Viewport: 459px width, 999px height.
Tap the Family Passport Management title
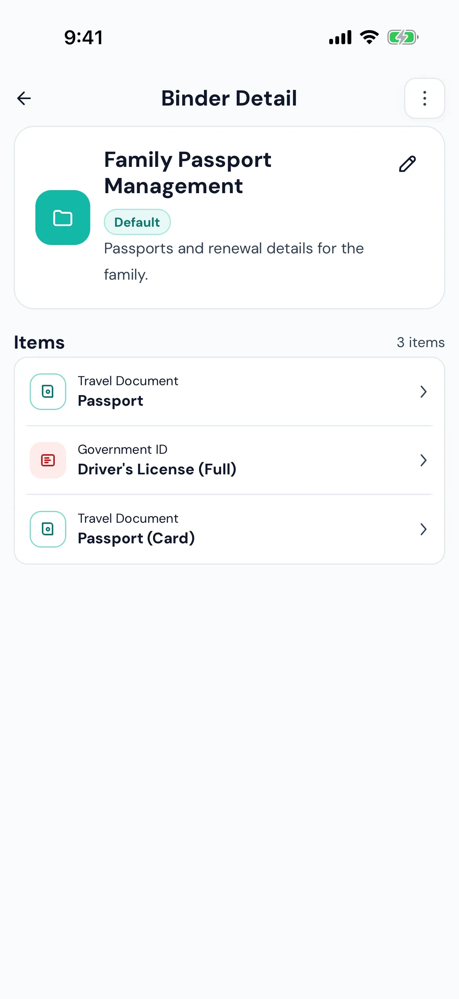pos(188,173)
